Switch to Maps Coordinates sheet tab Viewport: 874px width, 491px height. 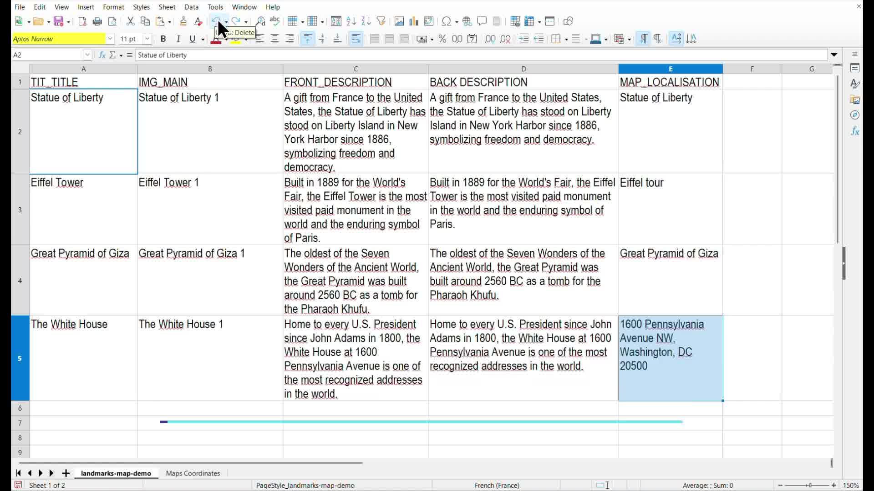[x=193, y=473]
